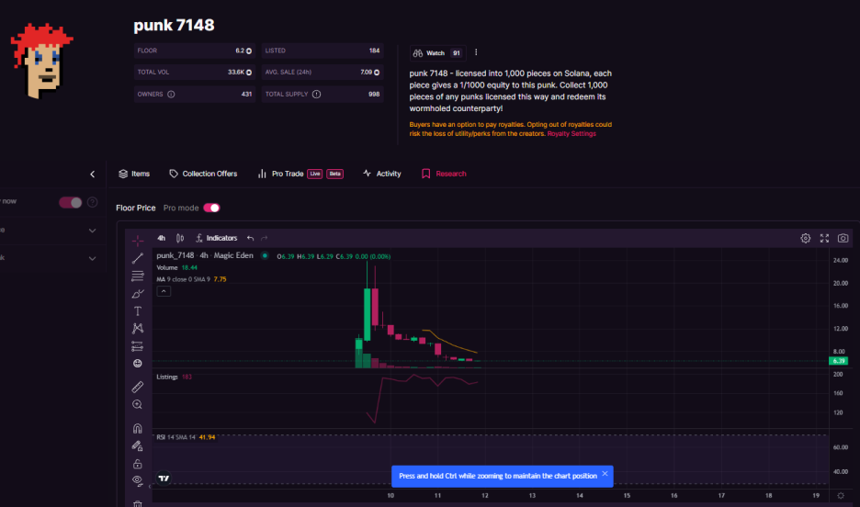Open the 4h time interval dropdown
Viewport: 860px width, 507px height.
(x=162, y=238)
